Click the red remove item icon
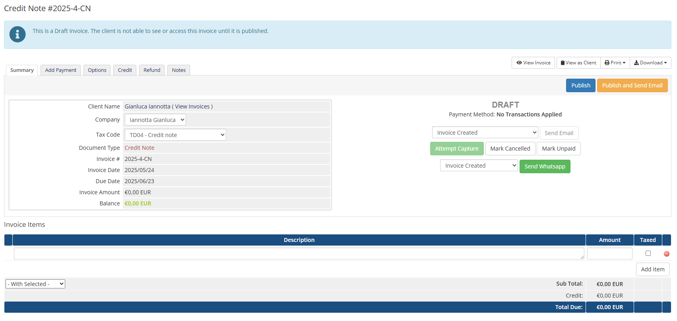Image resolution: width=677 pixels, height=321 pixels. 666,254
